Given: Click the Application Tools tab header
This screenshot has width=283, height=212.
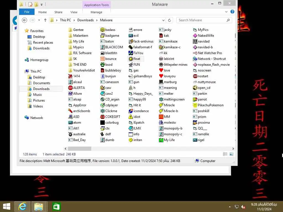Looking at the screenshot, I should pos(96,5).
